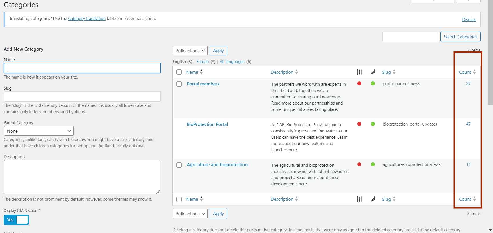
Task: Check the Agriculture and bioprotection row checkbox
Action: point(179,165)
